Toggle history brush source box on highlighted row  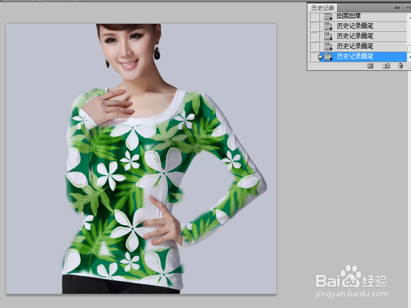(x=314, y=56)
